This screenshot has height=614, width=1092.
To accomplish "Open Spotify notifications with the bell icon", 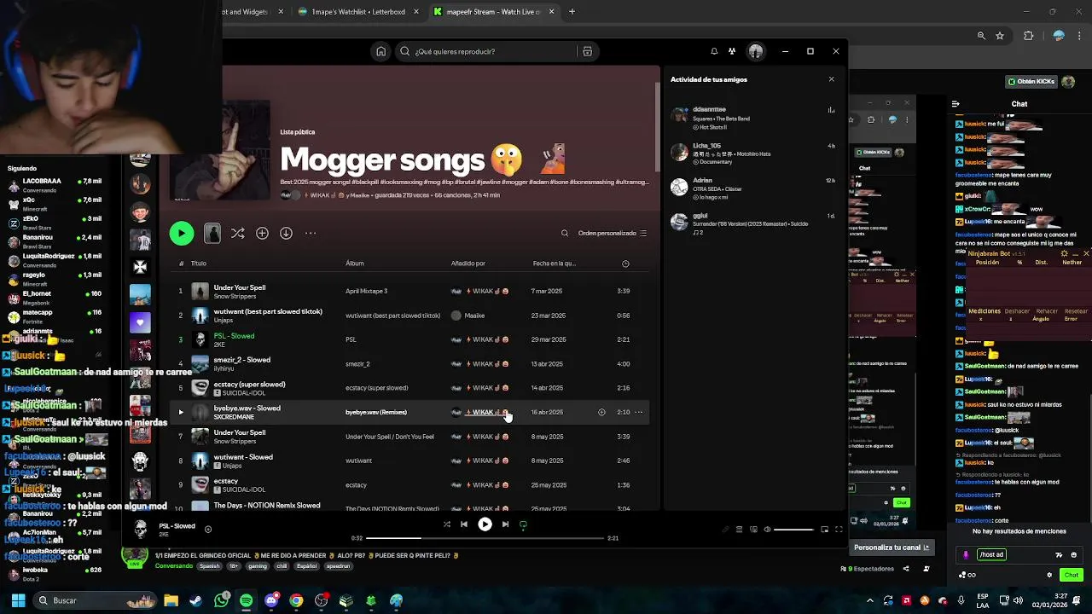I will 714,51.
